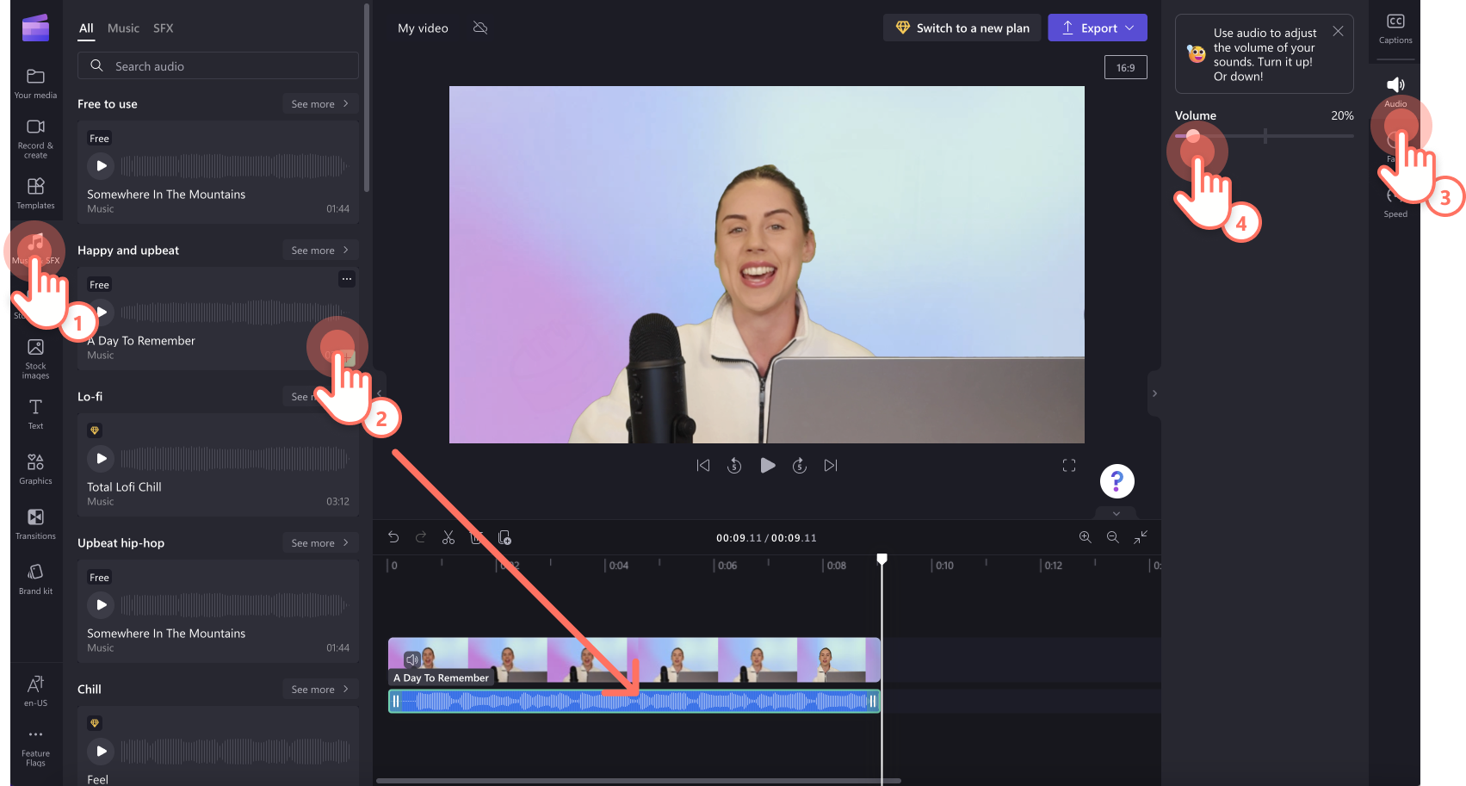Mute the video clip audio on the timeline
The height and width of the screenshot is (786, 1466).
tap(412, 659)
